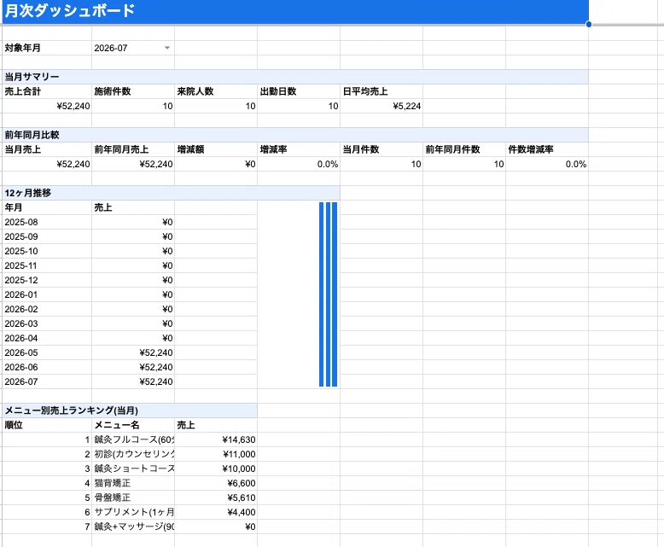The width and height of the screenshot is (664, 547).
Task: Select the 2025-10 month cell
Action: click(47, 251)
